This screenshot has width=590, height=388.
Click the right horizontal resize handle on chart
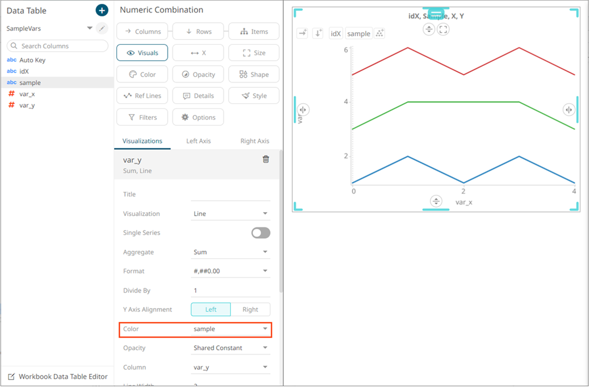point(568,109)
